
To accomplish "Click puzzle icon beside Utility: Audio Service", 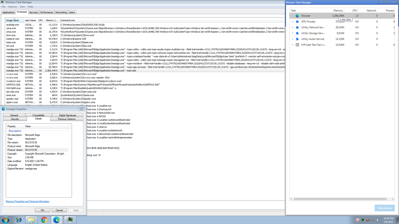I will tap(297, 39).
